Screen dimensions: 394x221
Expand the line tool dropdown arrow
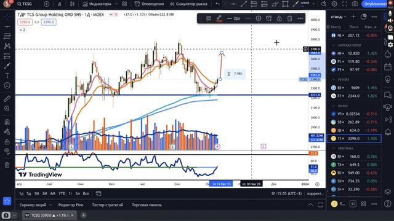pos(313,4)
